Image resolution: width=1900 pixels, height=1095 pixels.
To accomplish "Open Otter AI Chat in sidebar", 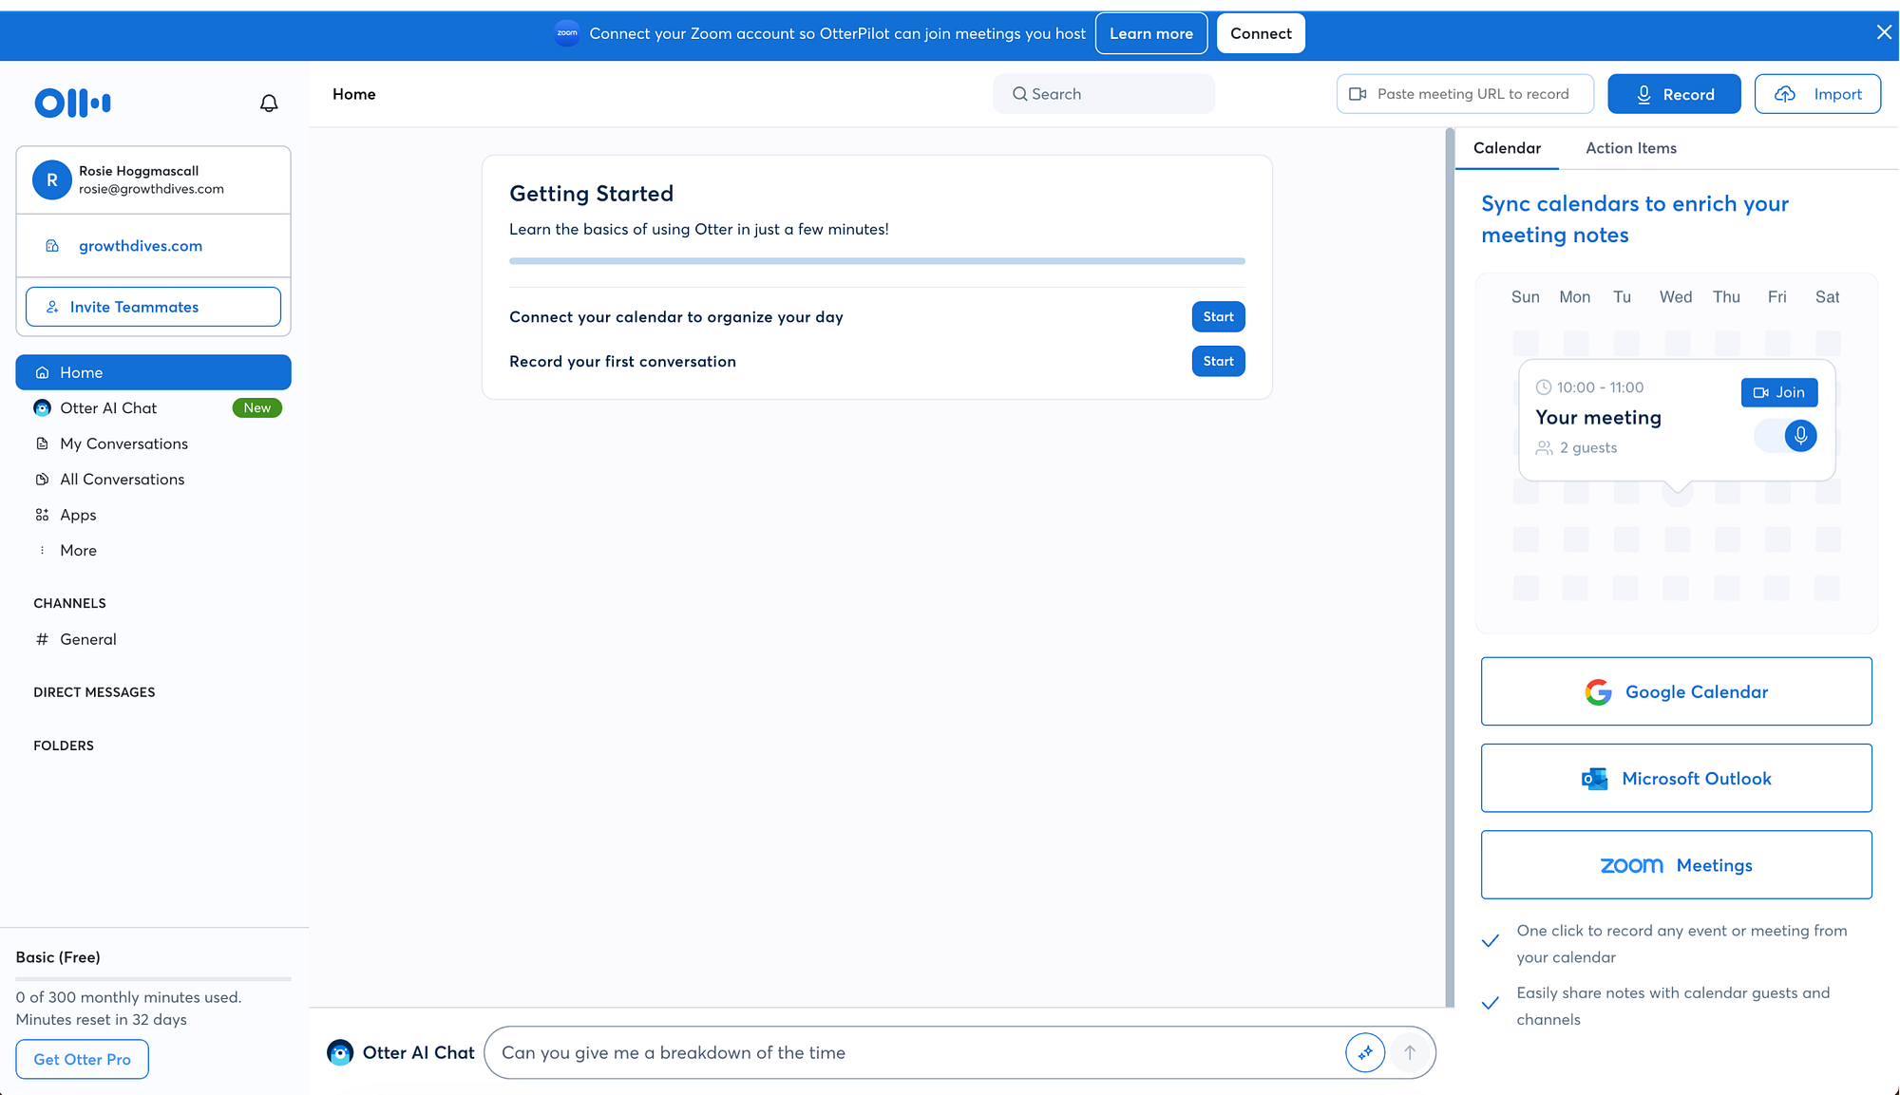I will [x=108, y=408].
